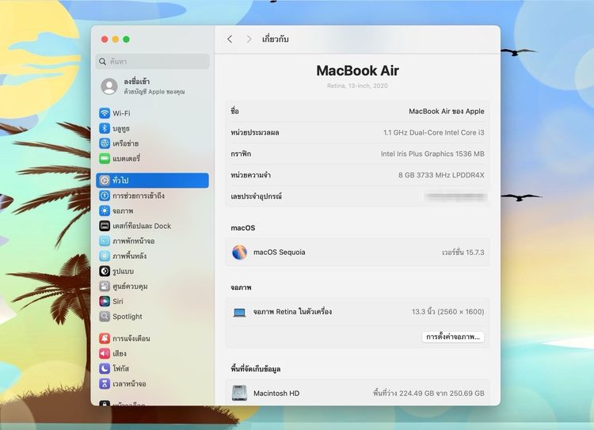594x430 pixels.
Task: Open Sound (เสียง) speaker icon
Action: click(x=105, y=353)
